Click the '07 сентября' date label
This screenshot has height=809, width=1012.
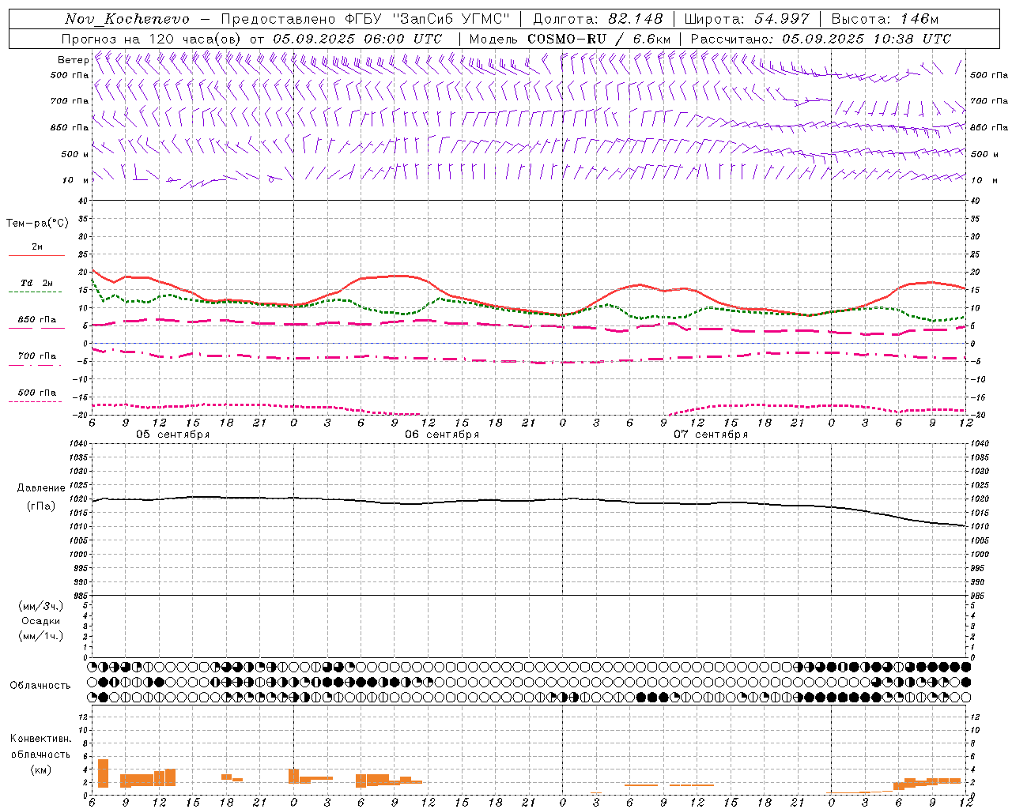[x=711, y=435]
